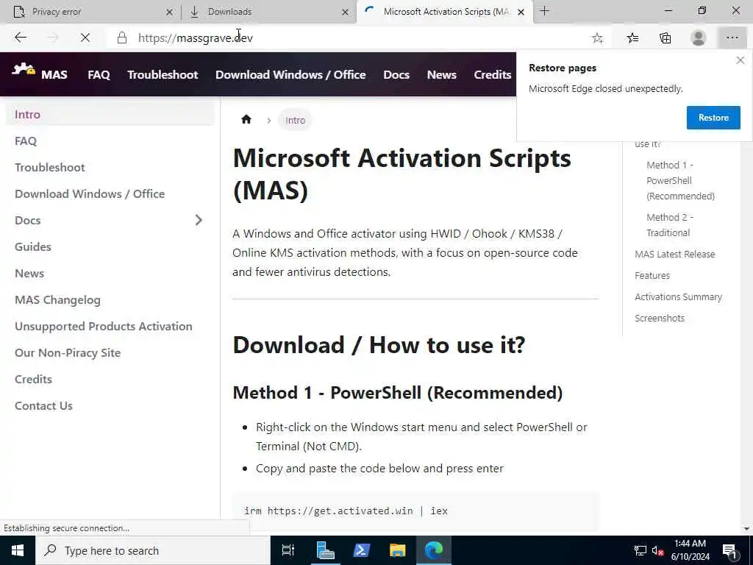
Task: Close the Downloads tab
Action: (345, 12)
